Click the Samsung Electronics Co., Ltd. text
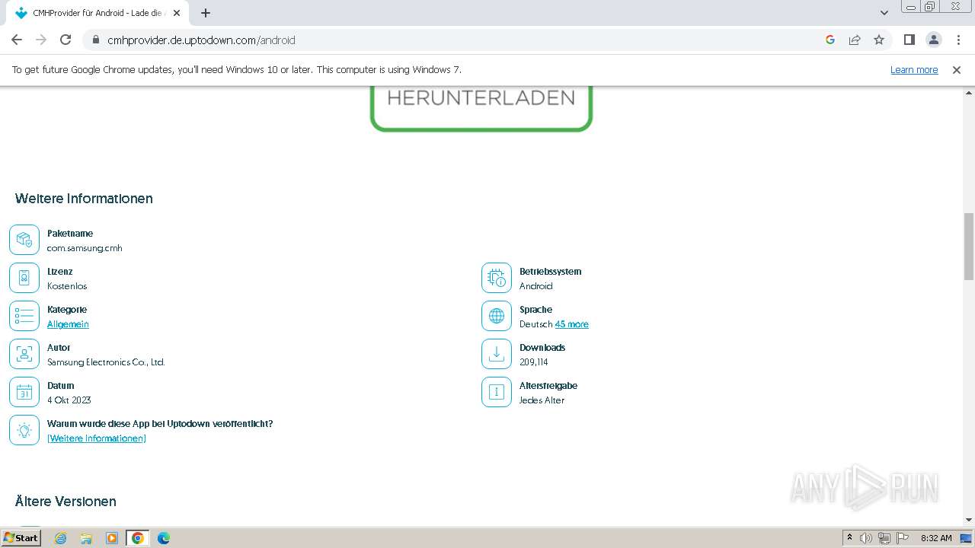Image resolution: width=975 pixels, height=548 pixels. coord(106,362)
